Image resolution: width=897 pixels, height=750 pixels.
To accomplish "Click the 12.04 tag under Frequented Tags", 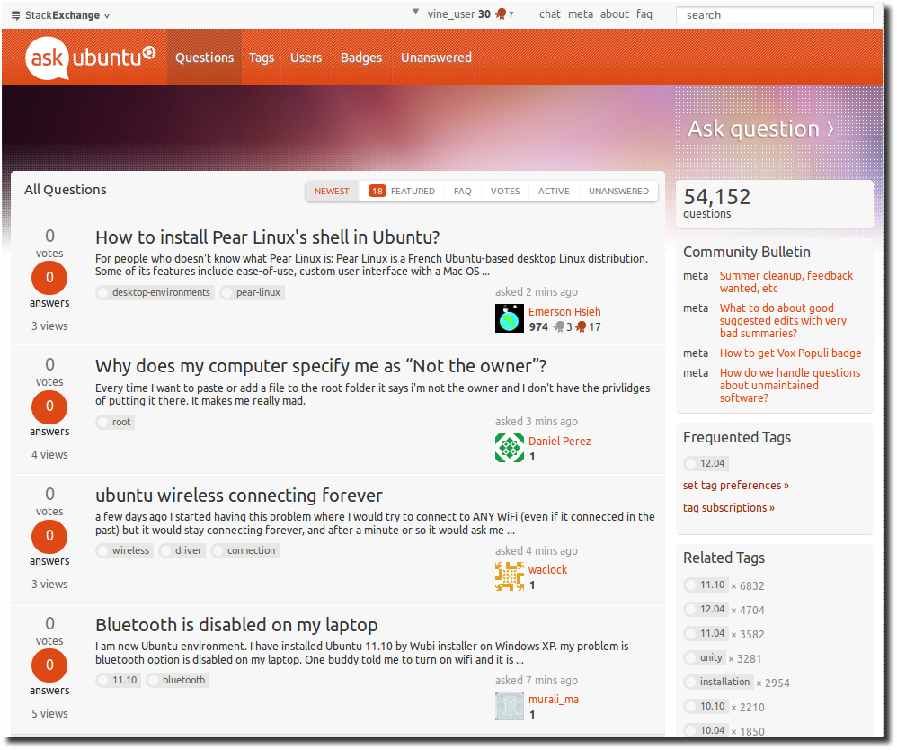I will tap(706, 463).
